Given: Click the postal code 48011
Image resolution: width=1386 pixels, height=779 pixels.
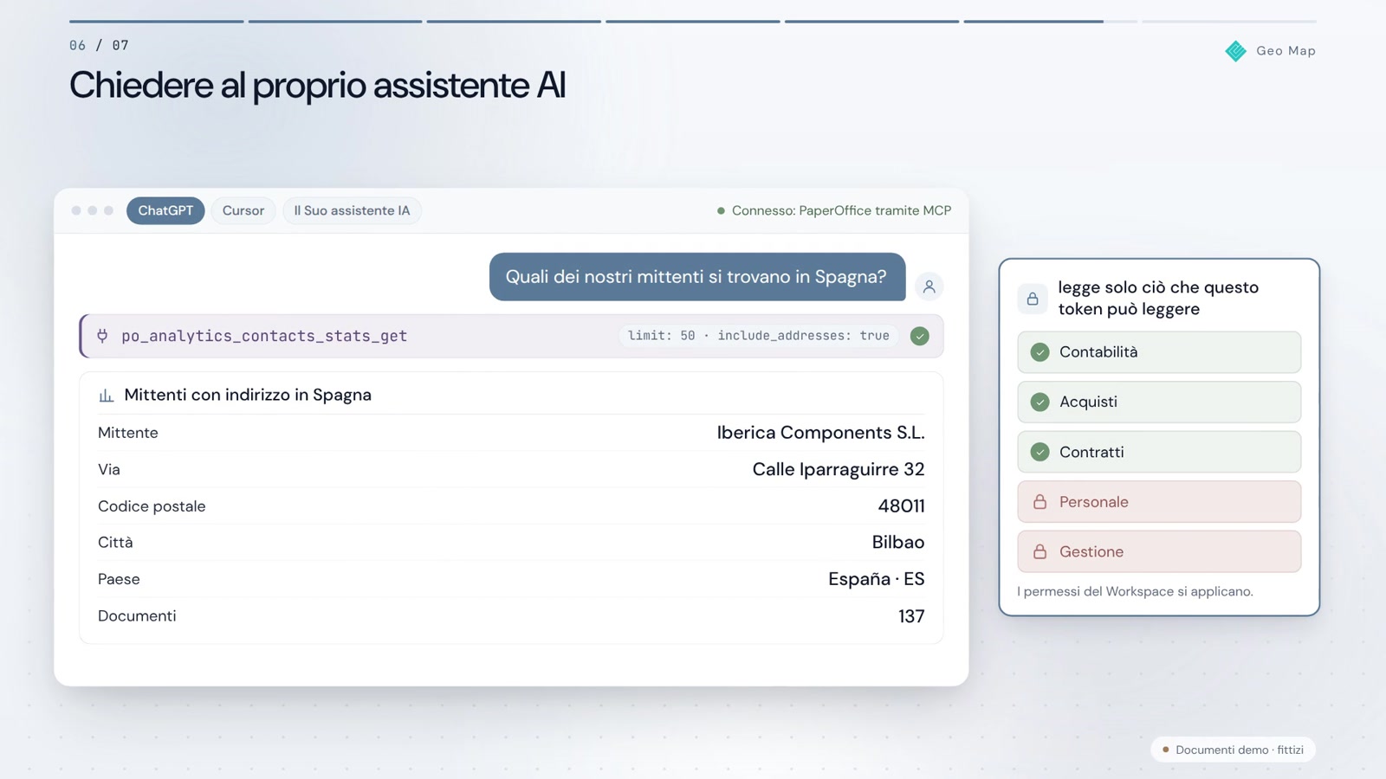Looking at the screenshot, I should pyautogui.click(x=901, y=506).
